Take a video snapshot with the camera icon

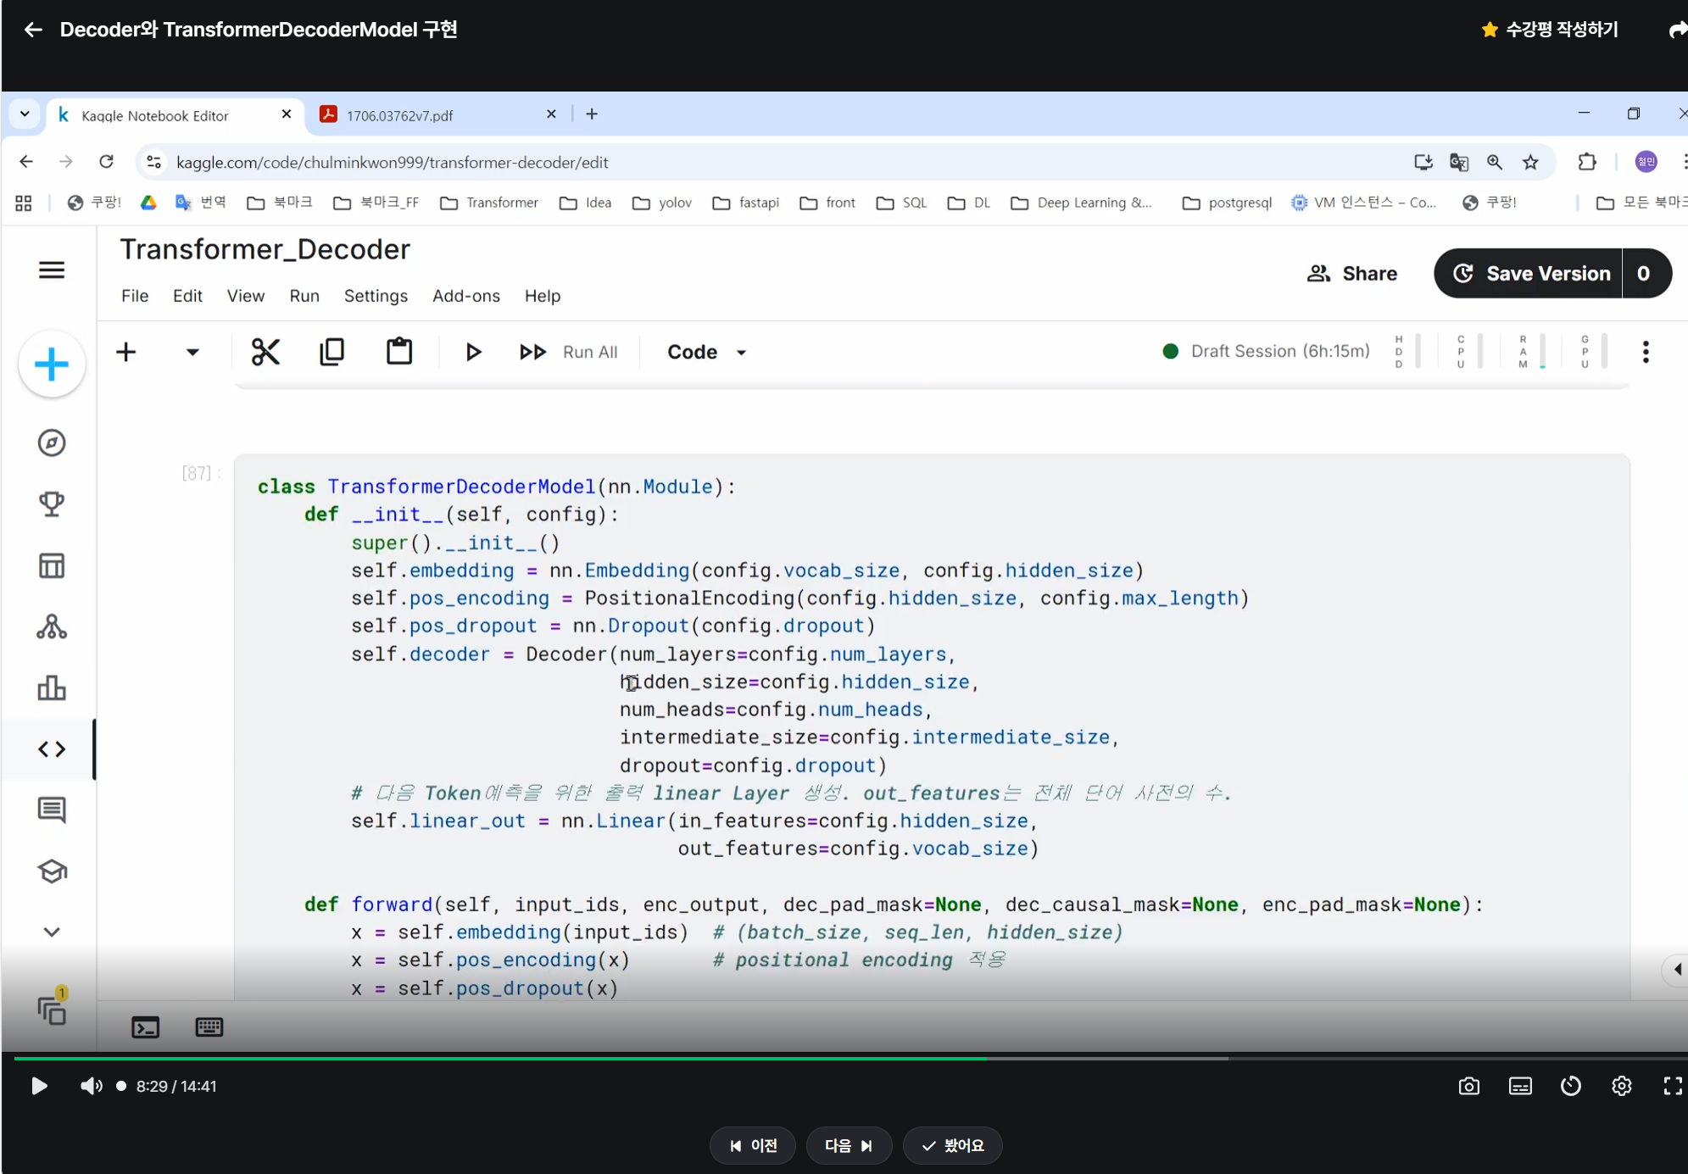[1469, 1087]
